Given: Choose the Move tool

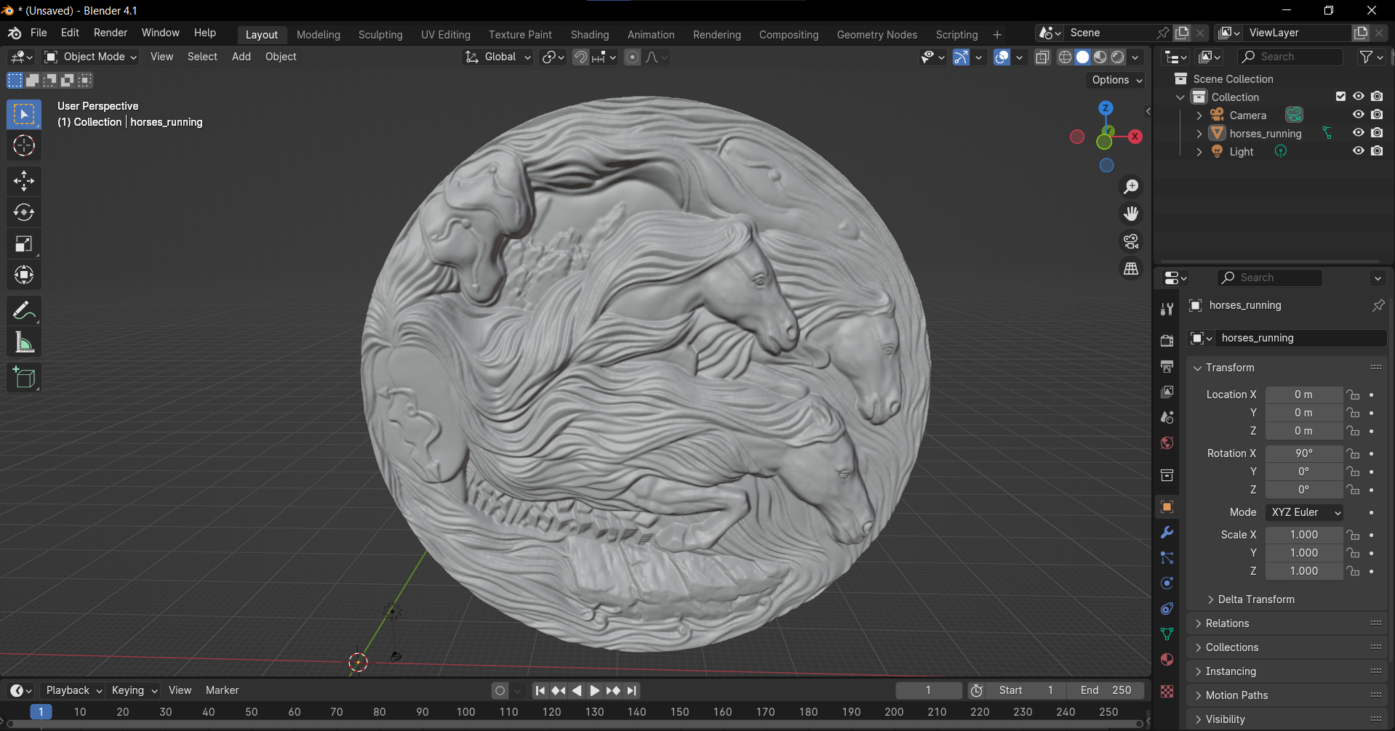Looking at the screenshot, I should [23, 181].
